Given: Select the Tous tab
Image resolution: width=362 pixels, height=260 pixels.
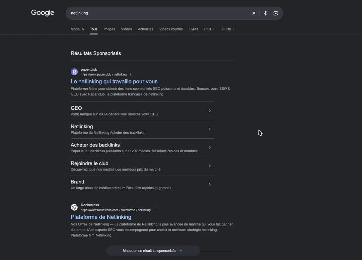Looking at the screenshot, I should click(94, 29).
